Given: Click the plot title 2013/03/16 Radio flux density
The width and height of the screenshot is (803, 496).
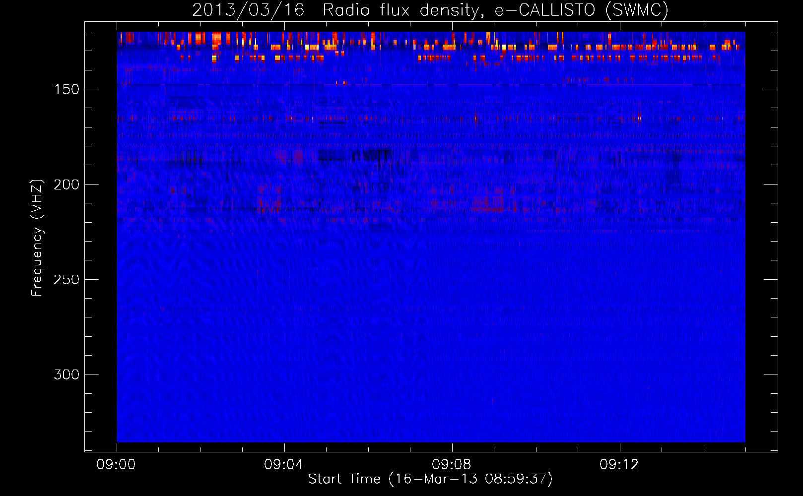Looking at the screenshot, I should pyautogui.click(x=430, y=10).
